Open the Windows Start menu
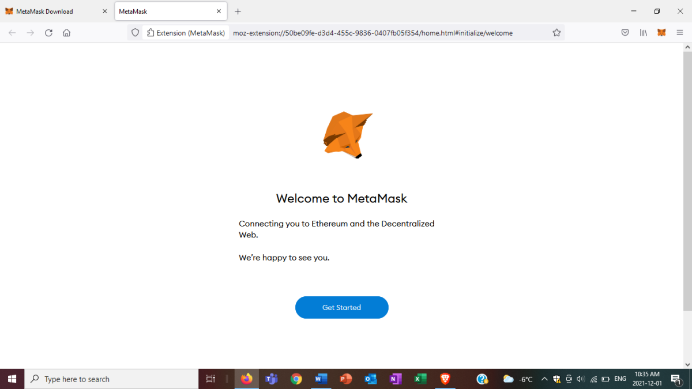692x389 pixels. [12, 379]
